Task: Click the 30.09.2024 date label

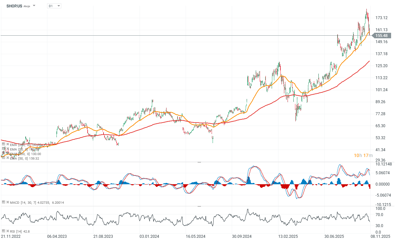Action: point(242,237)
